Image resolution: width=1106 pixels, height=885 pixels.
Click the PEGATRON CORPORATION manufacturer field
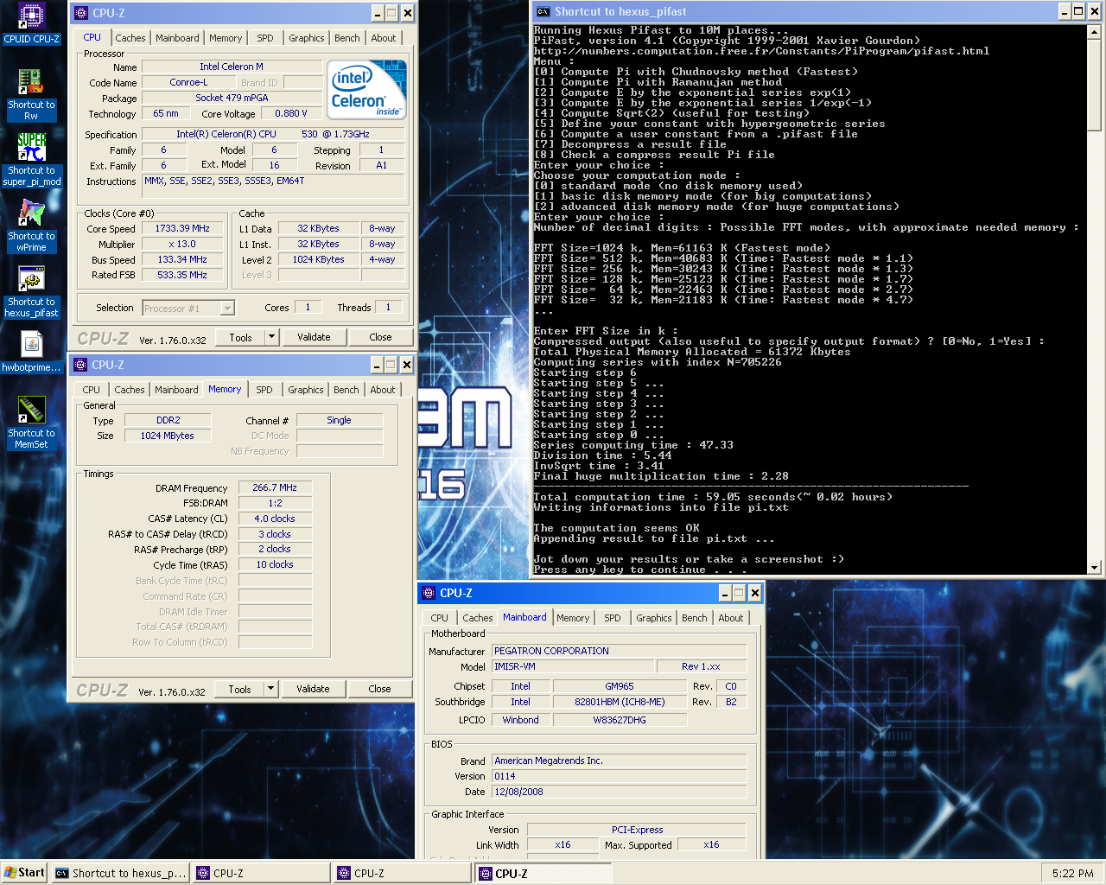[x=620, y=651]
